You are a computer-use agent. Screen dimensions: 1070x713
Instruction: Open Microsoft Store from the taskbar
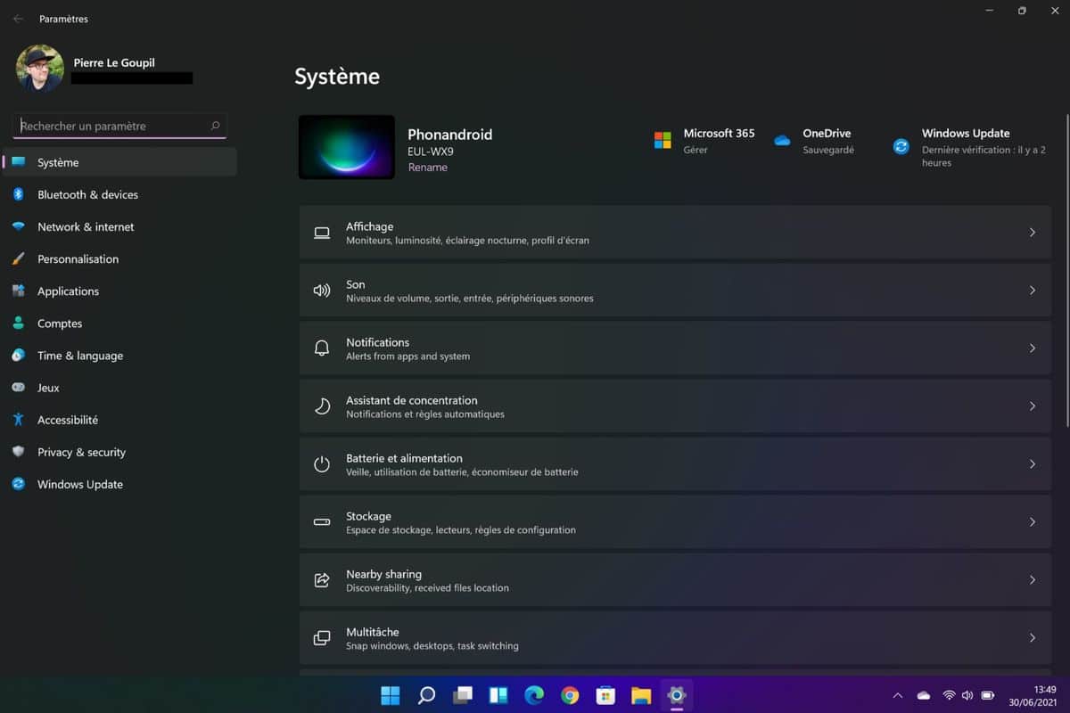[x=605, y=695]
